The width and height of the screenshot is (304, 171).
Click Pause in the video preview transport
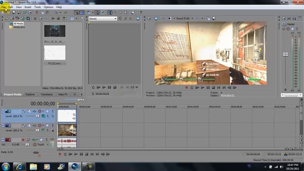(208, 87)
